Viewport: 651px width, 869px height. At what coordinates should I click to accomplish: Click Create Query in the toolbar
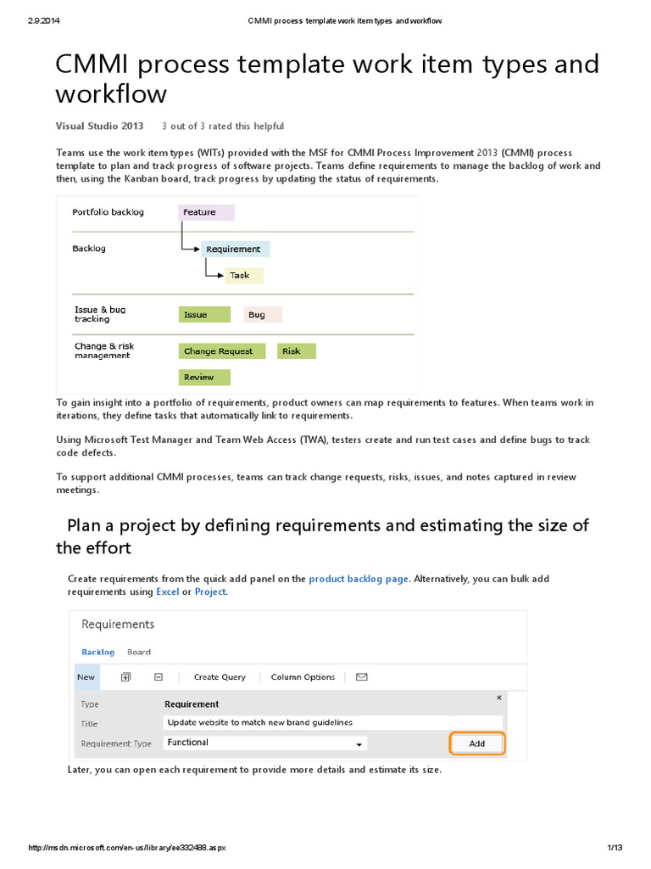[220, 677]
